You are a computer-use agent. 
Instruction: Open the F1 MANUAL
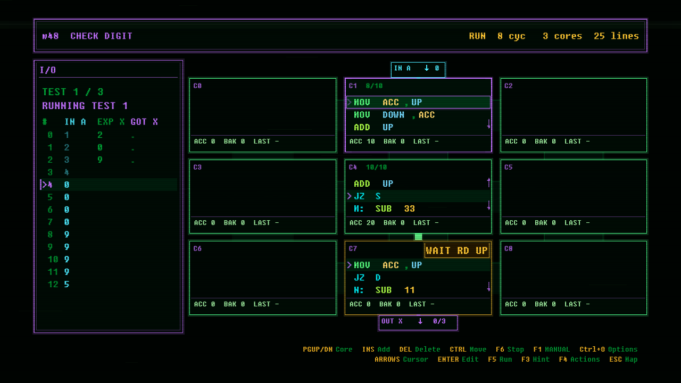pyautogui.click(x=551, y=349)
